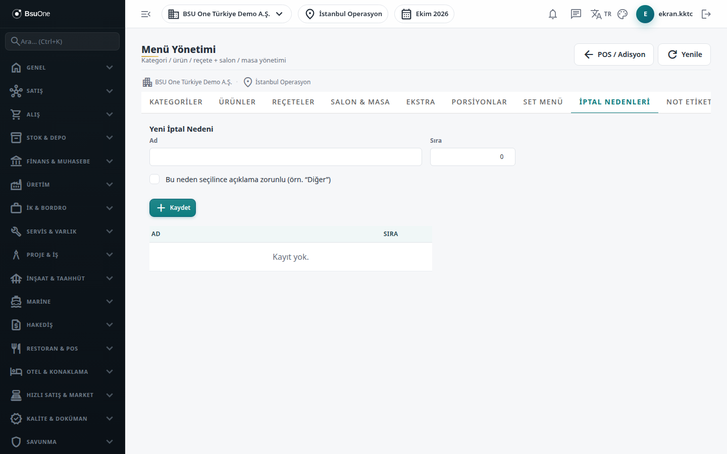Open the Set Menü tab

[543, 102]
